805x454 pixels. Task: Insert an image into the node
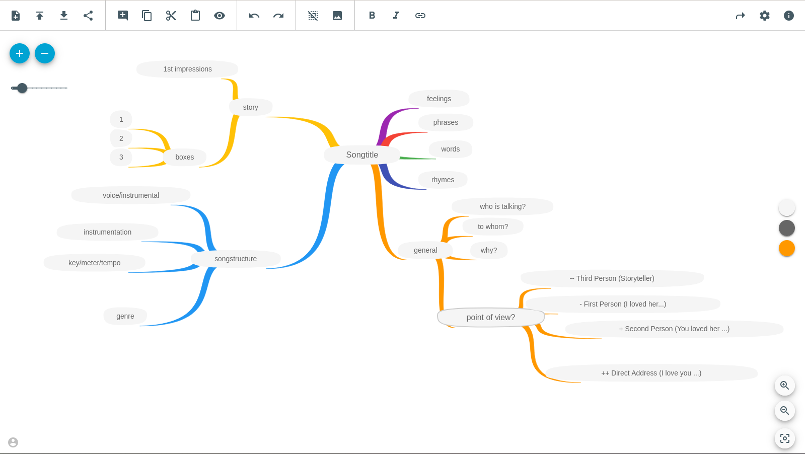pyautogui.click(x=337, y=16)
